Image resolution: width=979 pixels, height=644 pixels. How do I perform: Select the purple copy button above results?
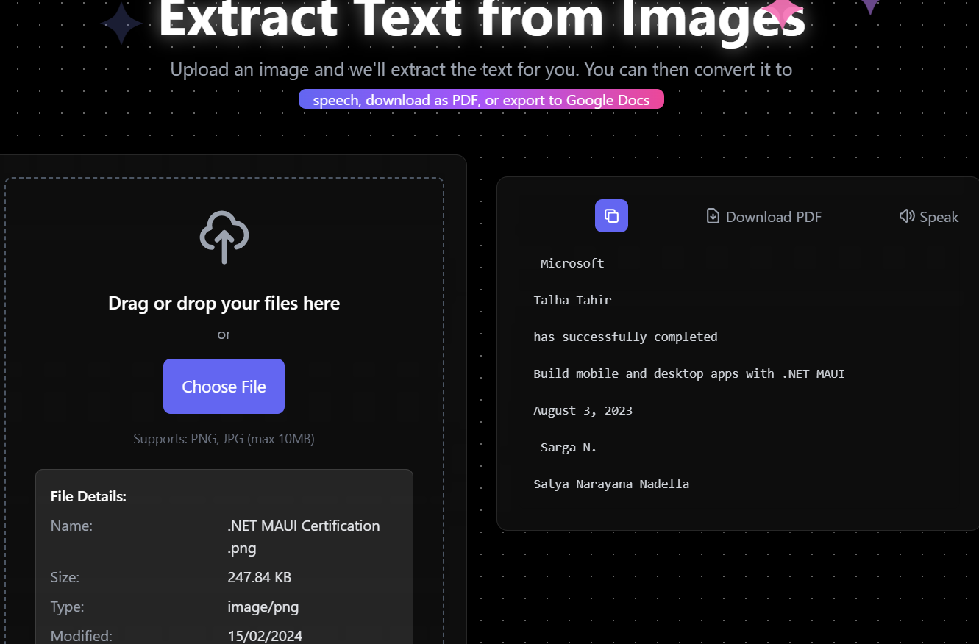point(611,215)
